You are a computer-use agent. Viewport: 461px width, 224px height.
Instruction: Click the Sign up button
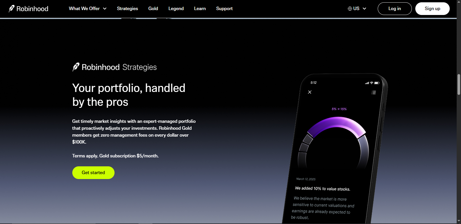pos(432,9)
